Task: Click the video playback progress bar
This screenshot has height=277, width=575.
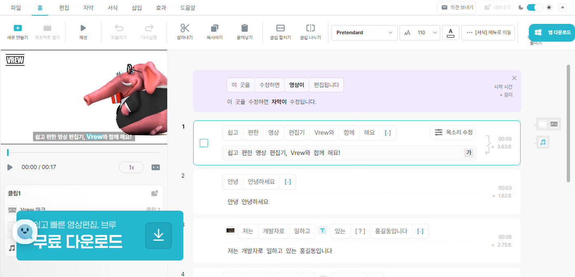Action: click(84, 153)
